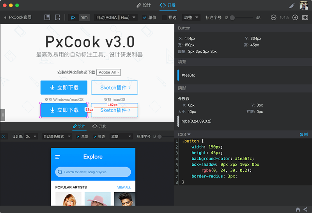
Task: Open the 自动颜色模式 dropdown
Action: 57,137
